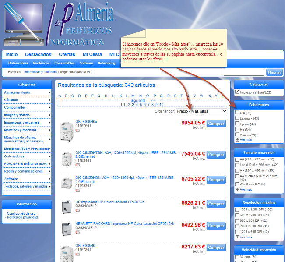Click the plus icon under Tamaño impresión
The image size is (285, 262).
point(237,189)
